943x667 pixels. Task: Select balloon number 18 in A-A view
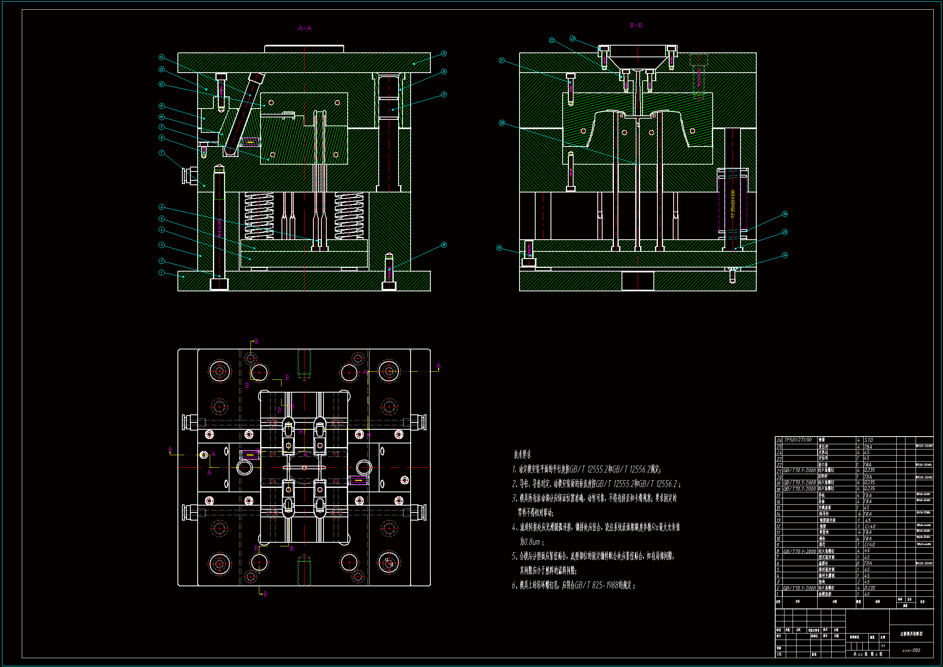tap(444, 245)
